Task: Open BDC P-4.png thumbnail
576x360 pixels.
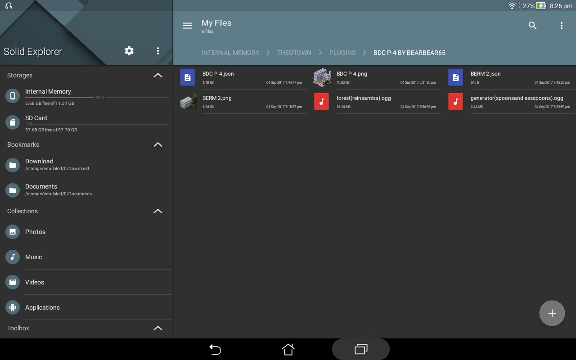Action: tap(322, 77)
